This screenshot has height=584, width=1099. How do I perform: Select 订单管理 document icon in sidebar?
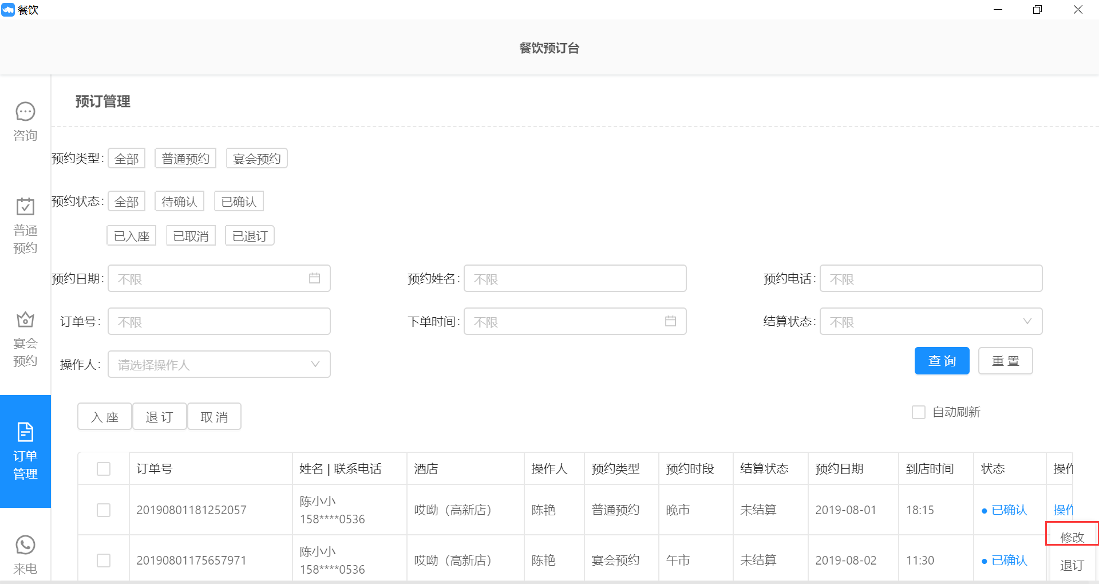coord(25,432)
